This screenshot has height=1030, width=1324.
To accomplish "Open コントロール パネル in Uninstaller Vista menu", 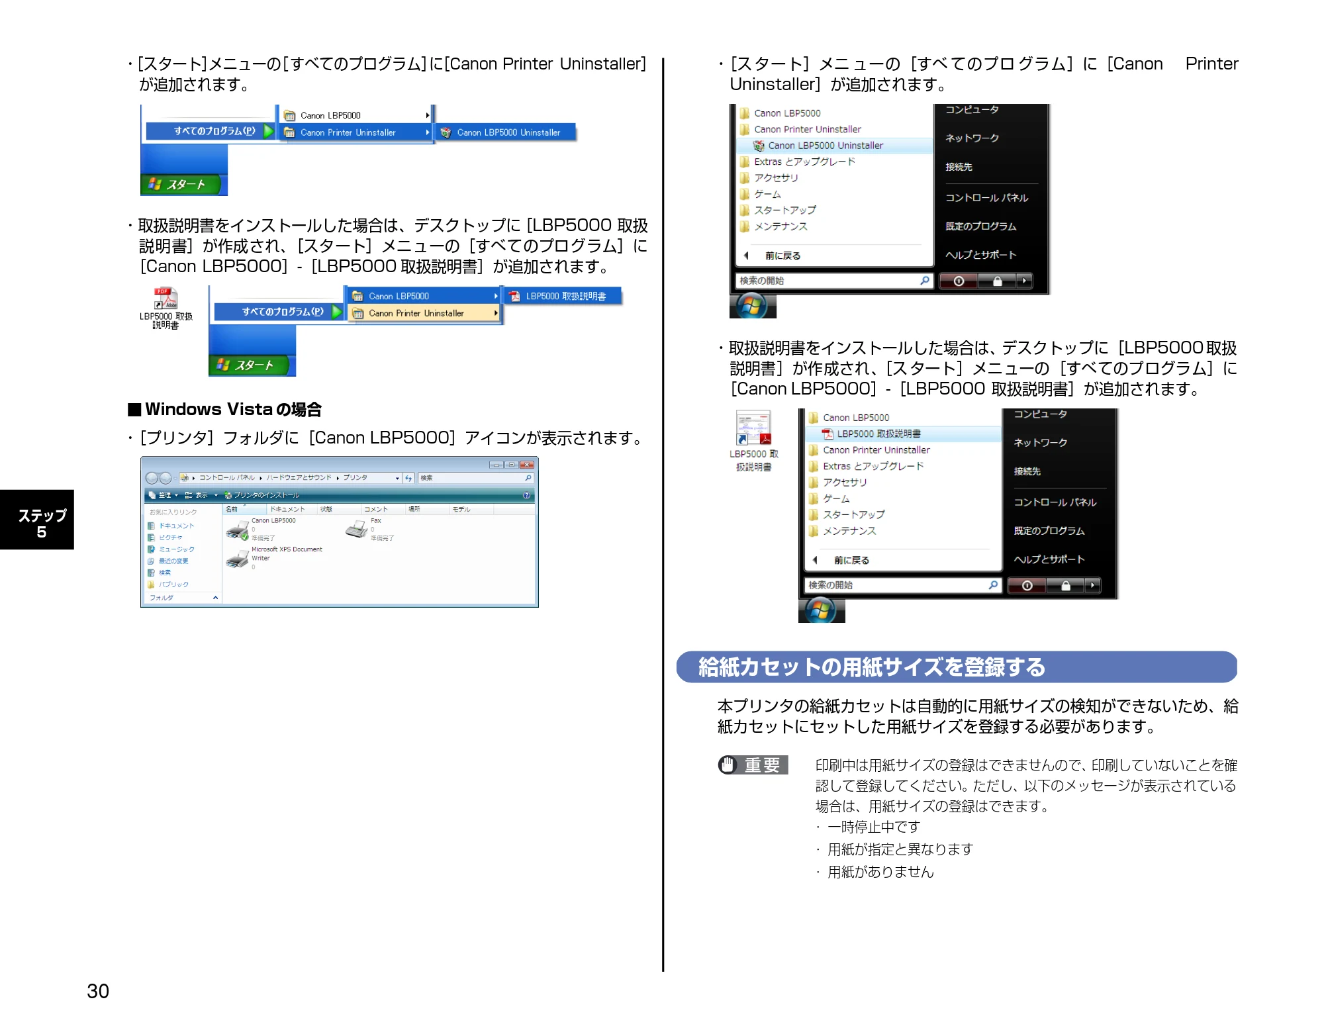I will tap(986, 198).
